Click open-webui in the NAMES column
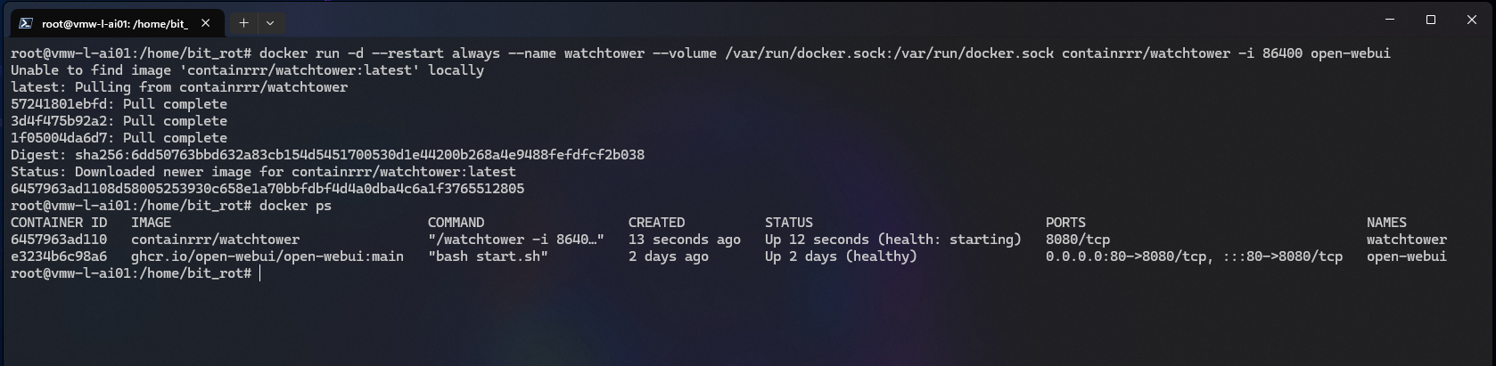1496x366 pixels. pyautogui.click(x=1406, y=256)
